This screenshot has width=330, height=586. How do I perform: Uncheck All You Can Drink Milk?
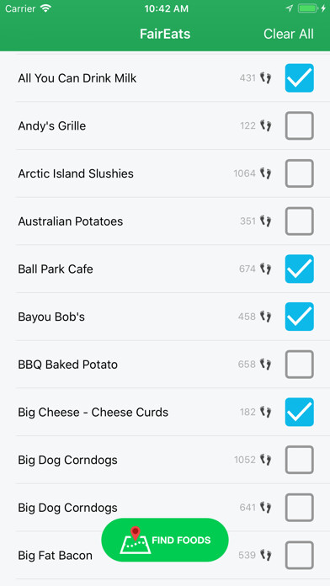click(x=300, y=78)
